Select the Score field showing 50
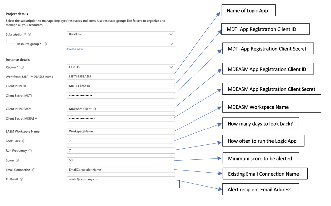The width and height of the screenshot is (331, 206). (x=121, y=160)
